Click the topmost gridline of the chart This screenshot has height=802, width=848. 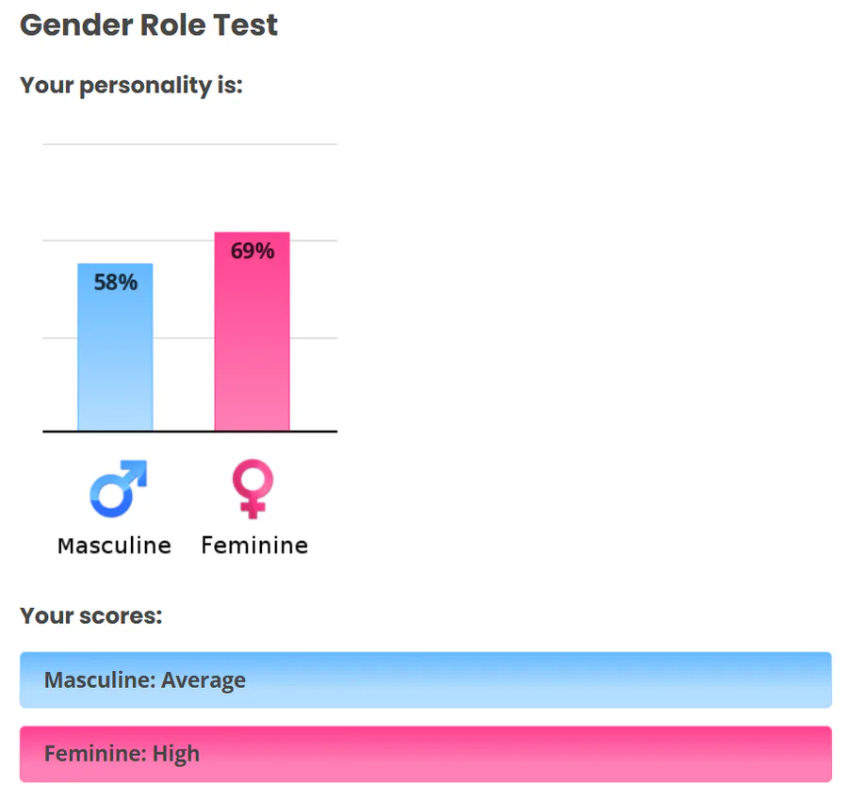[188, 144]
